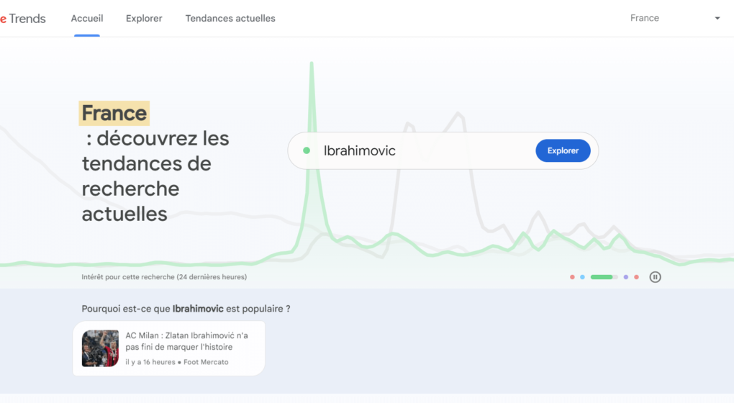Select the light blue carousel dot

[x=582, y=277]
